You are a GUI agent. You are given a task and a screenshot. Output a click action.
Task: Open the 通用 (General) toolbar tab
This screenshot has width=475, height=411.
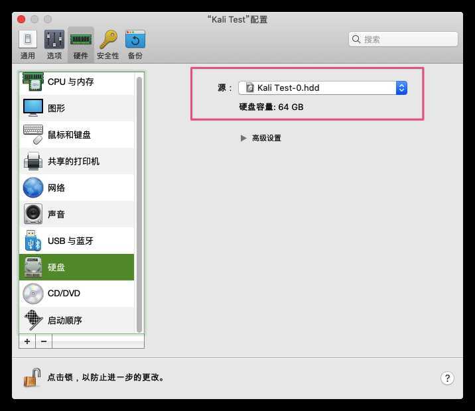pyautogui.click(x=28, y=45)
